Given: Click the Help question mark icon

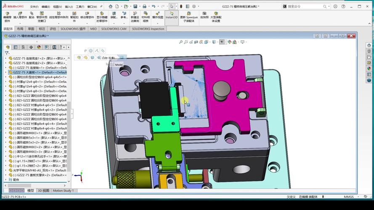Looking at the screenshot, I should click(343, 6).
